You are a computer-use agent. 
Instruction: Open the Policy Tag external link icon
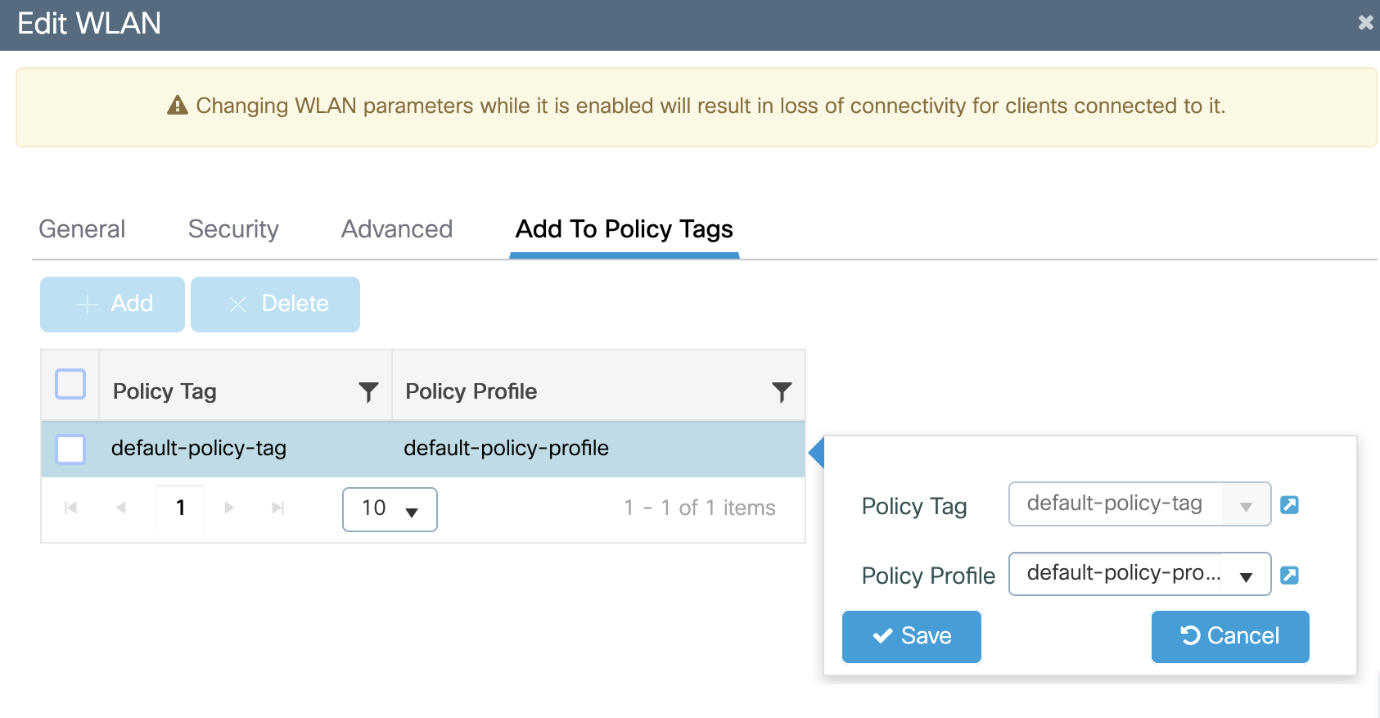click(x=1289, y=504)
